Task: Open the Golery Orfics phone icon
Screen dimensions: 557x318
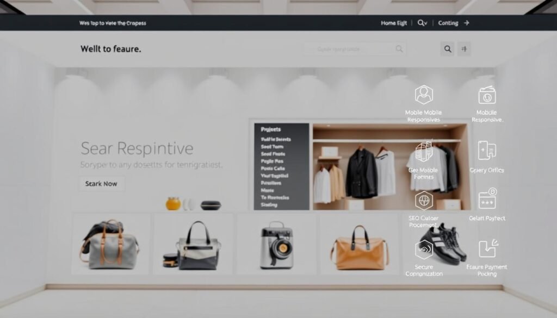Action: click(486, 151)
